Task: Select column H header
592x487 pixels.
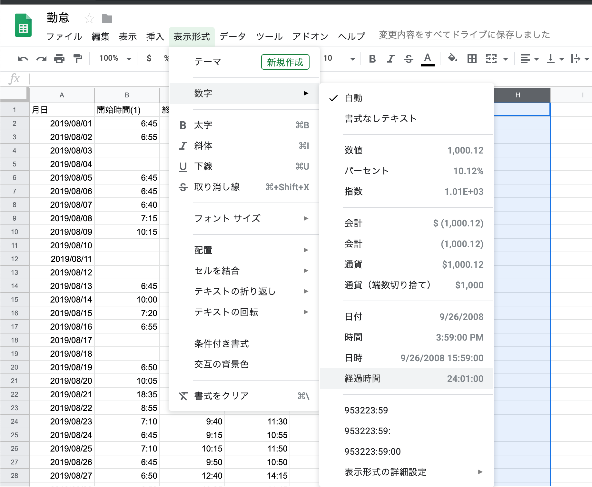Action: pyautogui.click(x=518, y=95)
